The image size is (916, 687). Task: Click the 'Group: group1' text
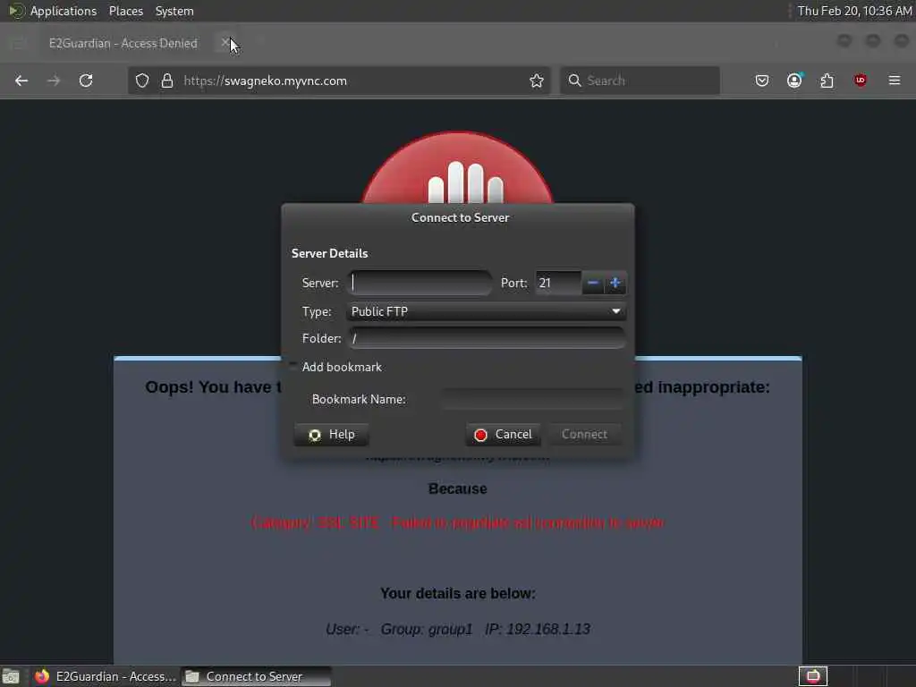pos(427,629)
